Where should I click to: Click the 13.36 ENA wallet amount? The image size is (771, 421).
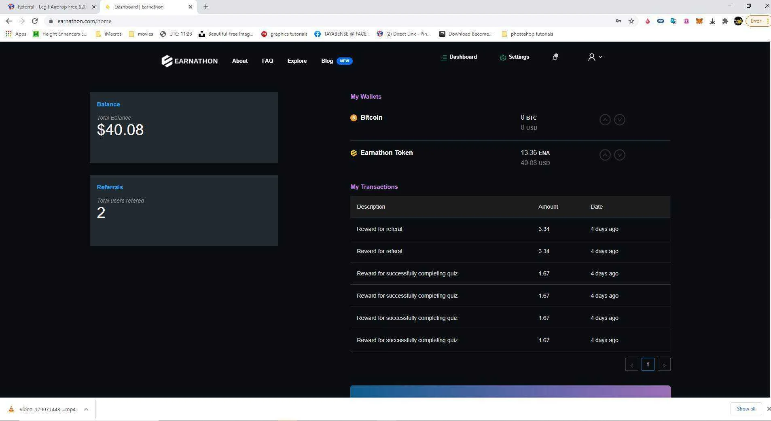tap(535, 153)
